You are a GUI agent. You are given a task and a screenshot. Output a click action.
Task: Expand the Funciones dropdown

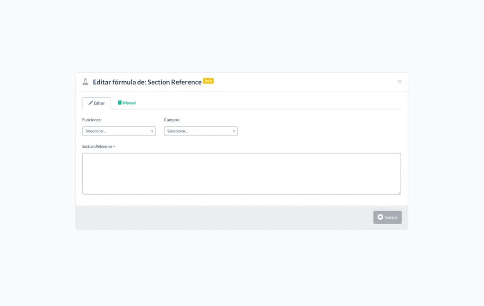119,131
